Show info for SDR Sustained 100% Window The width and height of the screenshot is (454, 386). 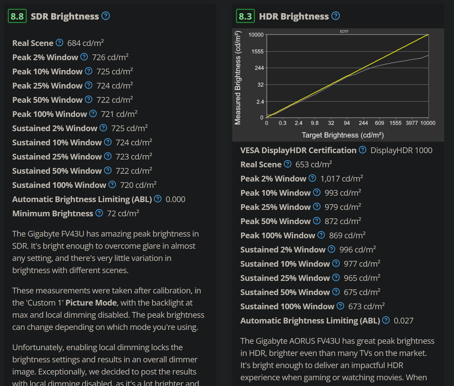pos(112,185)
